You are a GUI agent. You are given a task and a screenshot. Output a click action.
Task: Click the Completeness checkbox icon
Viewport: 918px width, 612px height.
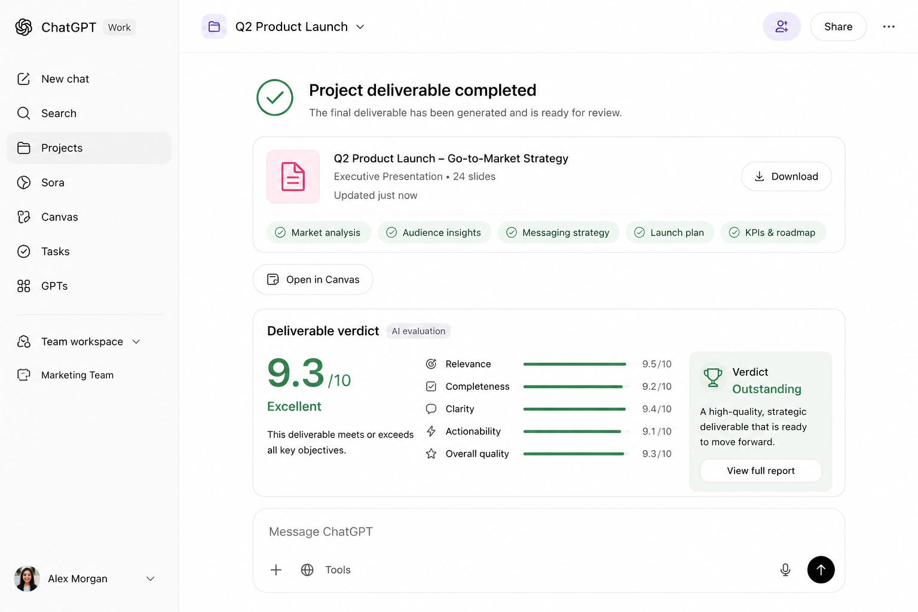(x=431, y=386)
